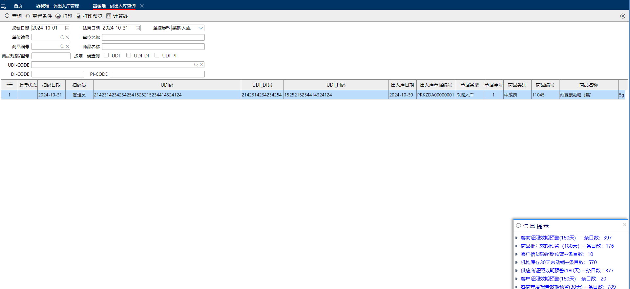This screenshot has height=289, width=630.
Task: Close the page with circled X icon
Action: (622, 16)
